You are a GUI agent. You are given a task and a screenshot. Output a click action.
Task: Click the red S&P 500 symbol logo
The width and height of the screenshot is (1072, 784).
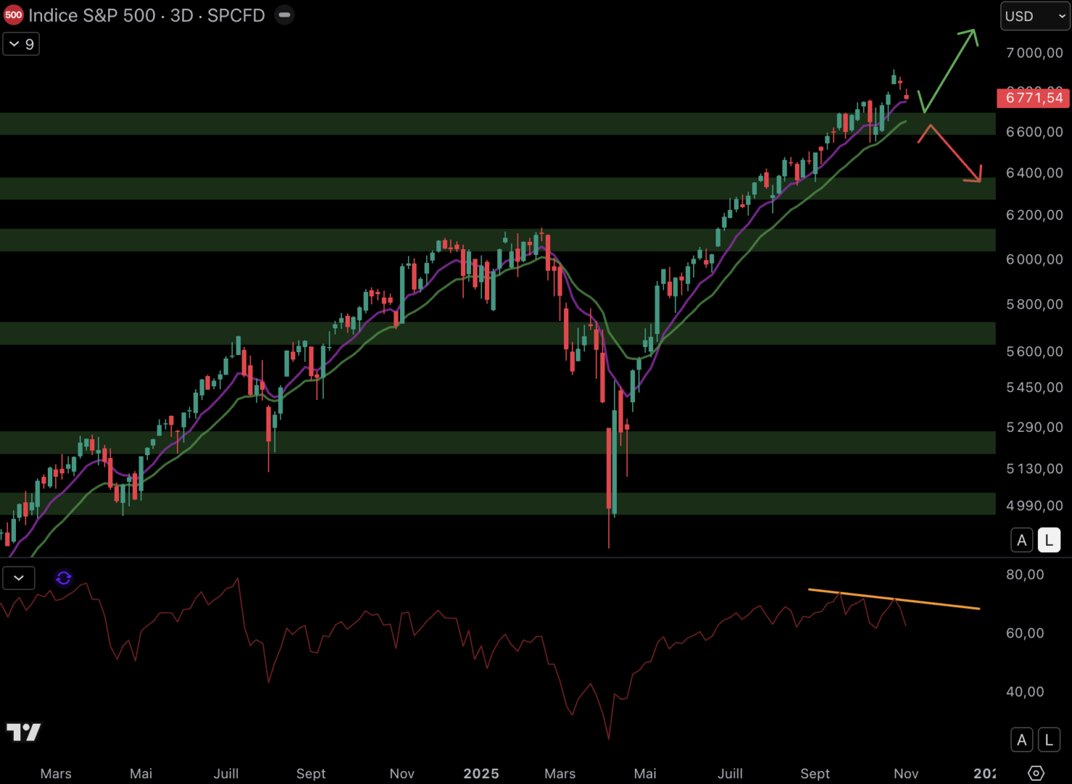(13, 15)
